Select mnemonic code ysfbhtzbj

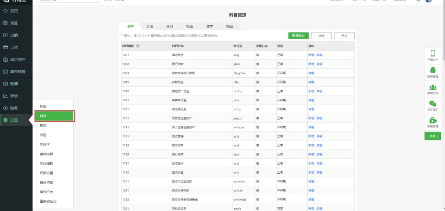click(240, 200)
